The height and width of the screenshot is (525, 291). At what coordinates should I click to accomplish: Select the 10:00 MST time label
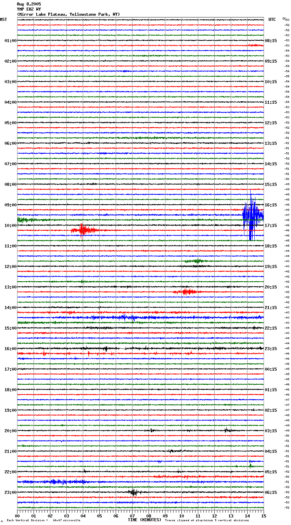pos(10,226)
